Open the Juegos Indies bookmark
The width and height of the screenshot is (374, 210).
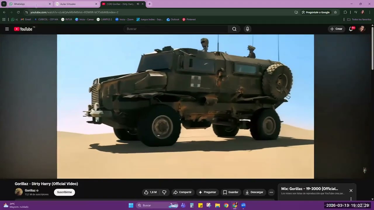point(150,20)
